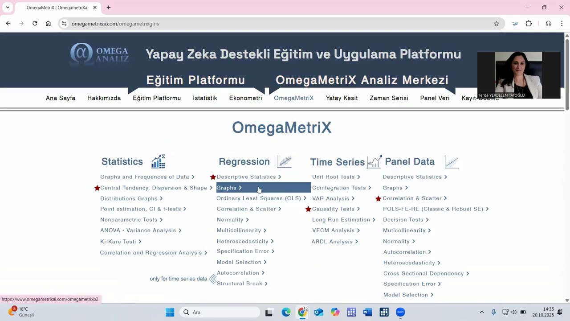Open Regression Descriptive Statistics
This screenshot has width=570, height=321.
(x=249, y=177)
